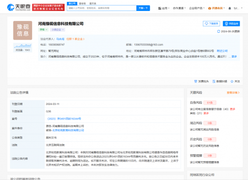Click the company title 河南豫砚信息科技有限公司
248x180 pixels.
(61, 24)
